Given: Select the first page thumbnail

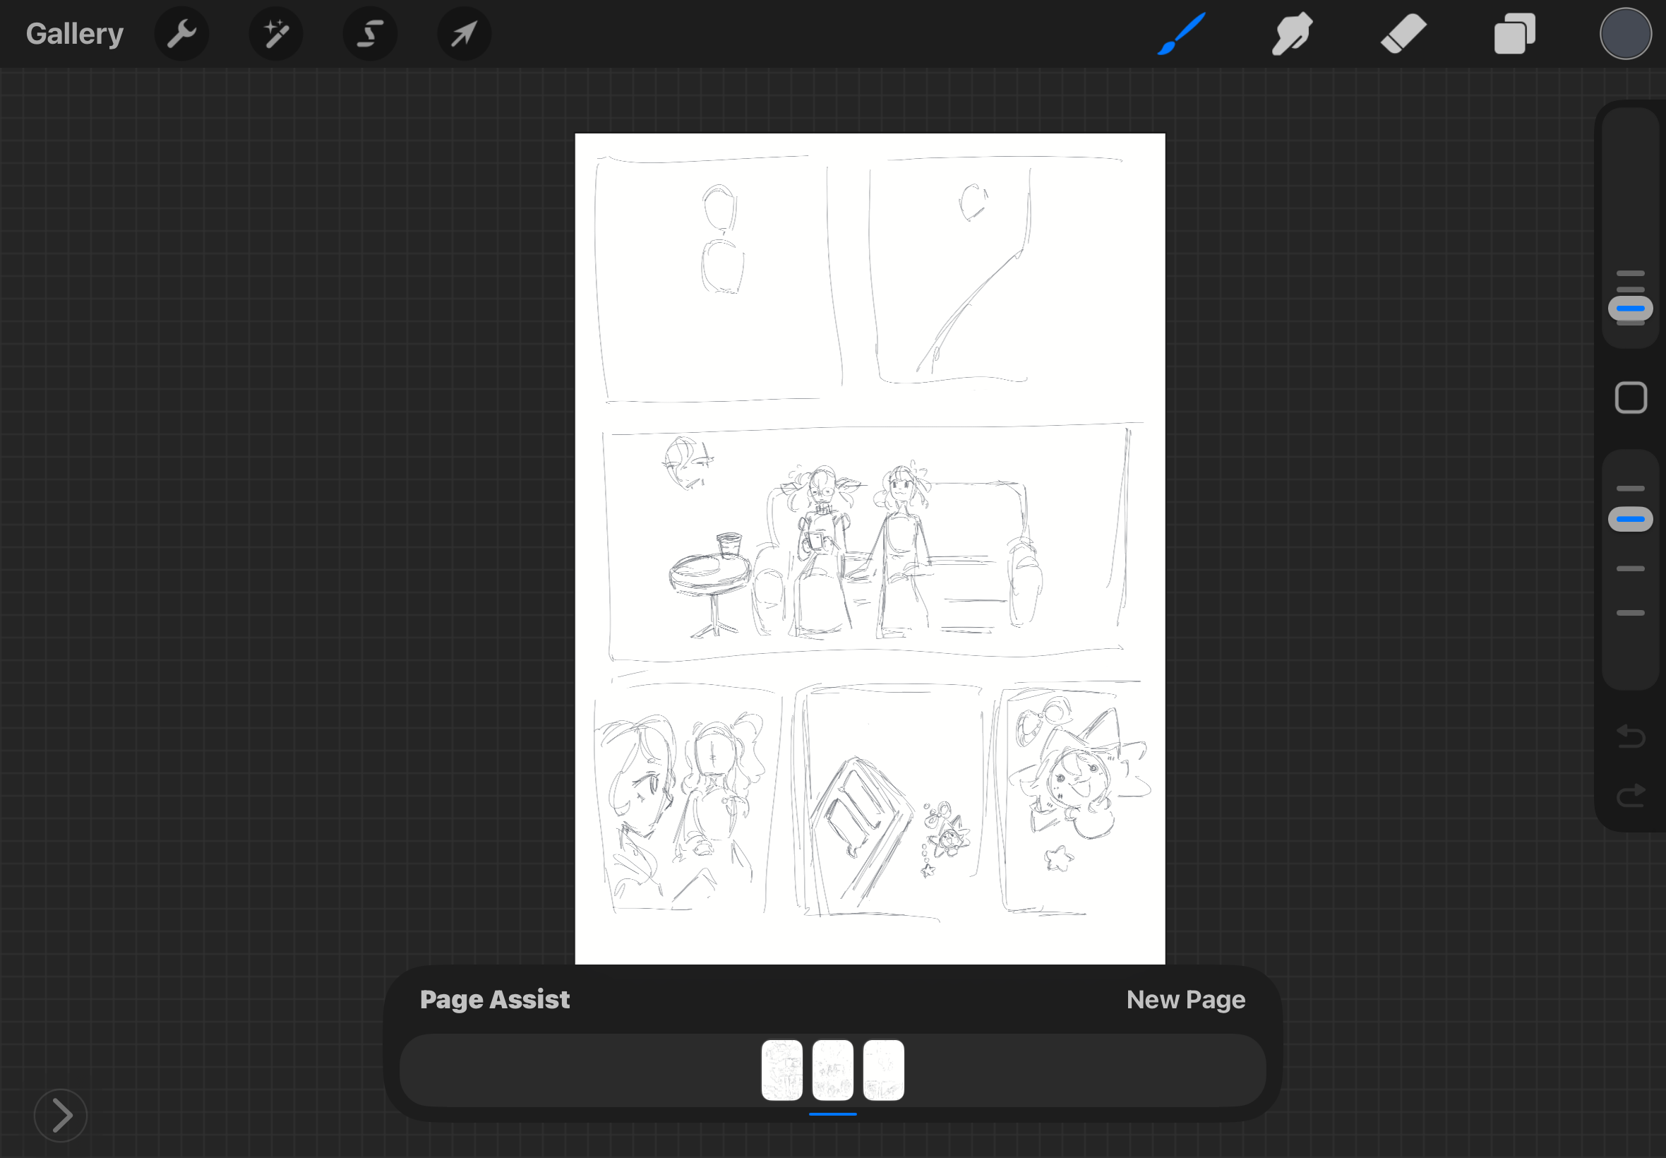Looking at the screenshot, I should pos(782,1070).
